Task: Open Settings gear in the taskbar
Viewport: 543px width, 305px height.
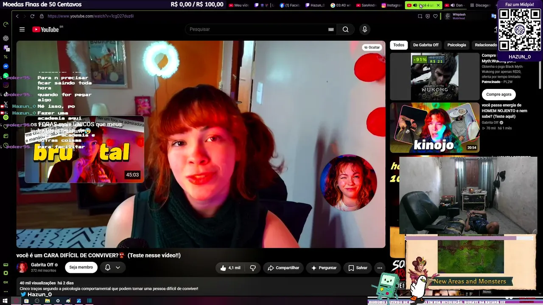Action: click(58, 301)
